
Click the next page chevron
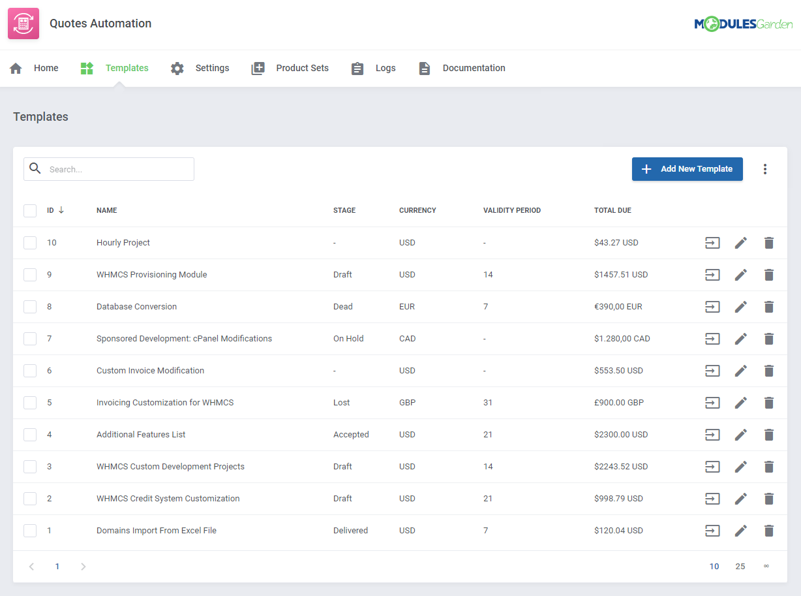[x=83, y=566]
